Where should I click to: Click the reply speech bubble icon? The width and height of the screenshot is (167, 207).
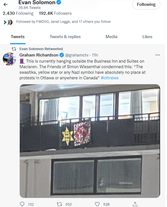22,204
